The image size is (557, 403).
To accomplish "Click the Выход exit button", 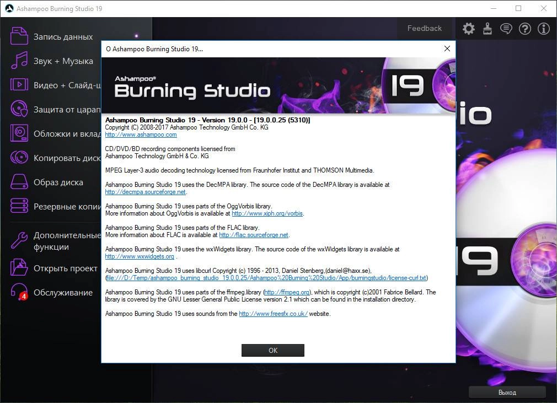I will pos(507,393).
